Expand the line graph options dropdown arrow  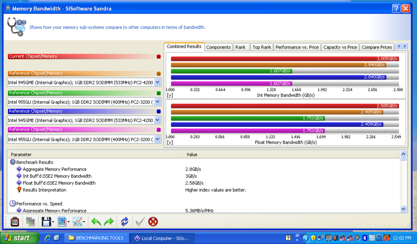pos(84,222)
